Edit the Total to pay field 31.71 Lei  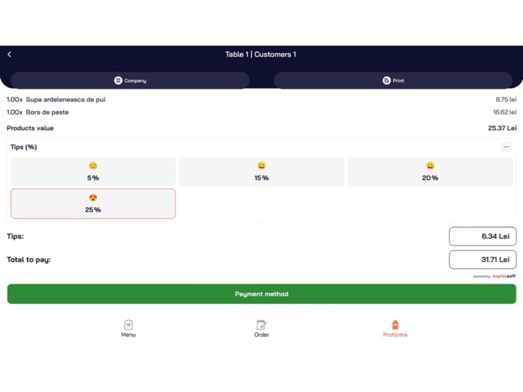[x=483, y=260]
